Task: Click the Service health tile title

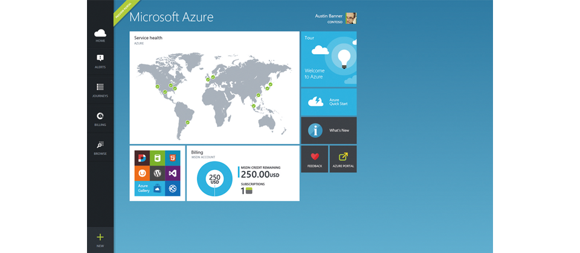Action: click(x=148, y=37)
